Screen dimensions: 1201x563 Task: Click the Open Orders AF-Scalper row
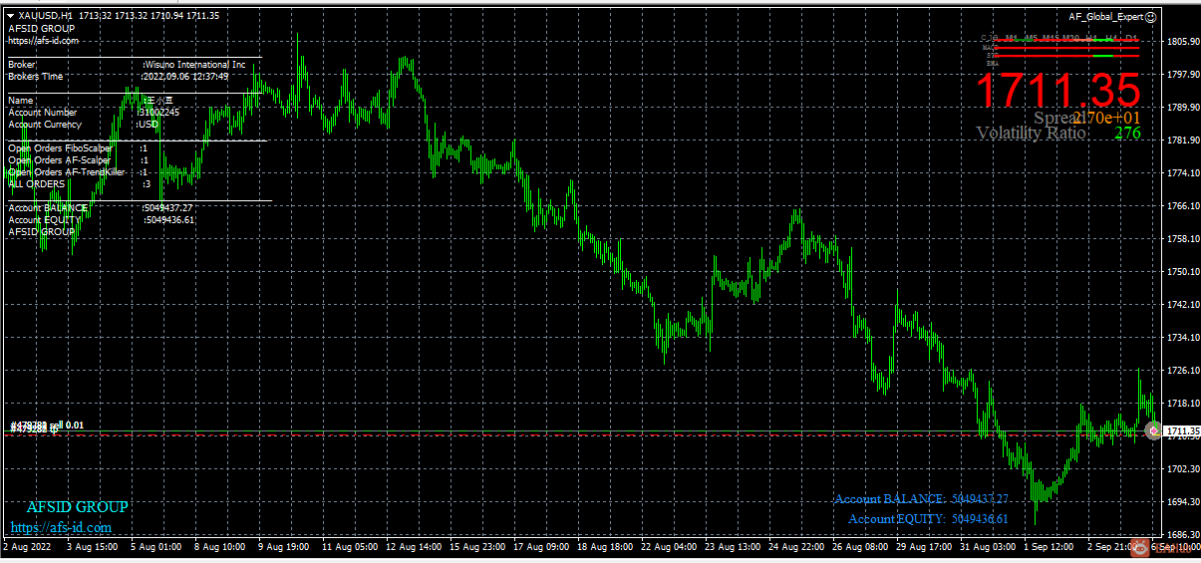point(79,160)
